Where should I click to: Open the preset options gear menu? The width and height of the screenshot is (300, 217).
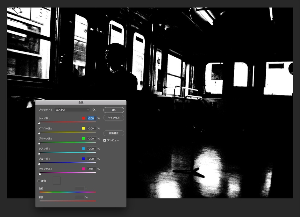[94, 110]
